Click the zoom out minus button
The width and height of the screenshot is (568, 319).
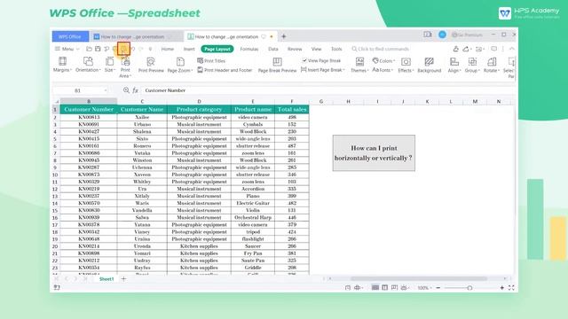pos(438,288)
